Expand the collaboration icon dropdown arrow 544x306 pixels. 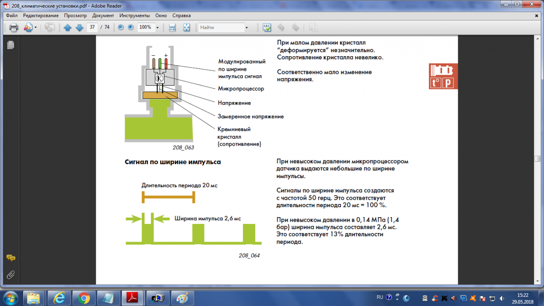pos(35,28)
